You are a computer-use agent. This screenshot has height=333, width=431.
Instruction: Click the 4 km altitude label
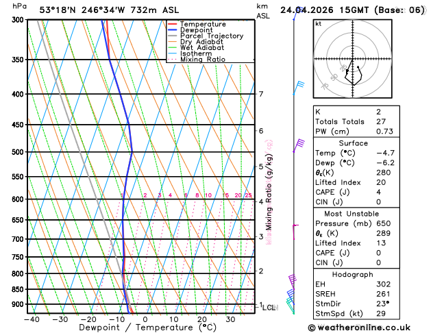[261, 201]
